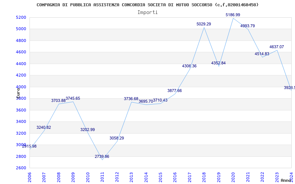Select the data label 4352.84
This screenshot has width=295, height=184.
coord(218,63)
